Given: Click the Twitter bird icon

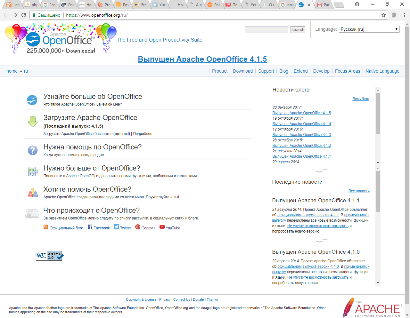Looking at the screenshot, I should [117, 227].
